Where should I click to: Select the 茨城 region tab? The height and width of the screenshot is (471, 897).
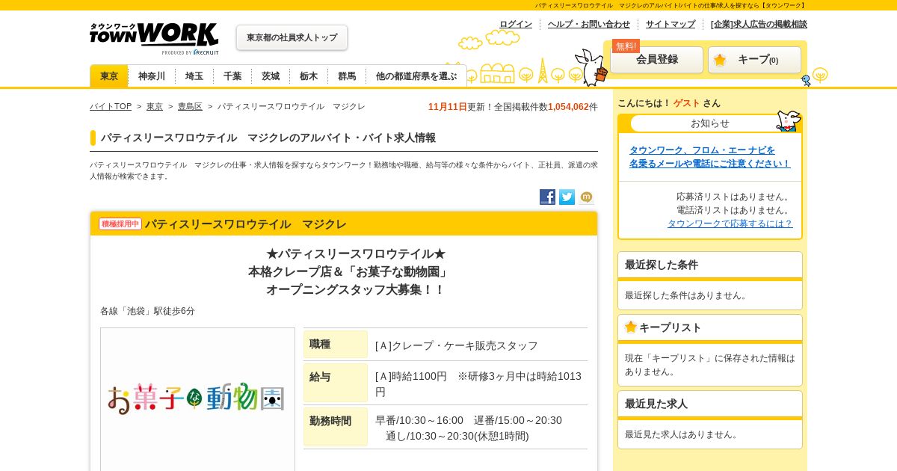pyautogui.click(x=271, y=76)
